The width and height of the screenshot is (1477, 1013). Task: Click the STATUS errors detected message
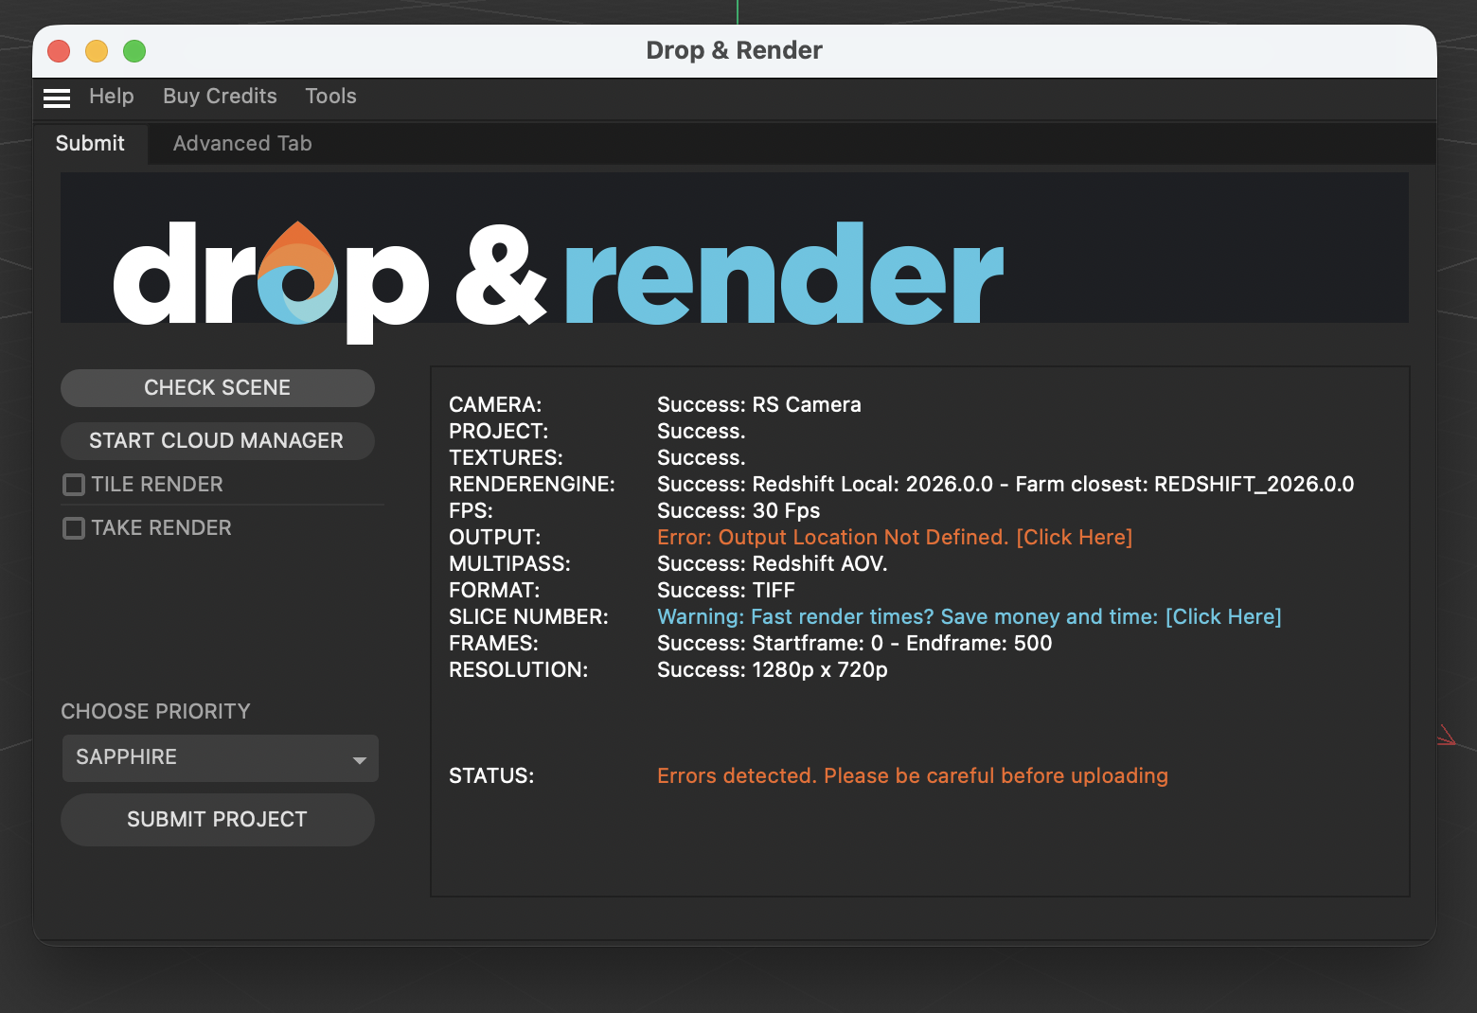tap(912, 775)
